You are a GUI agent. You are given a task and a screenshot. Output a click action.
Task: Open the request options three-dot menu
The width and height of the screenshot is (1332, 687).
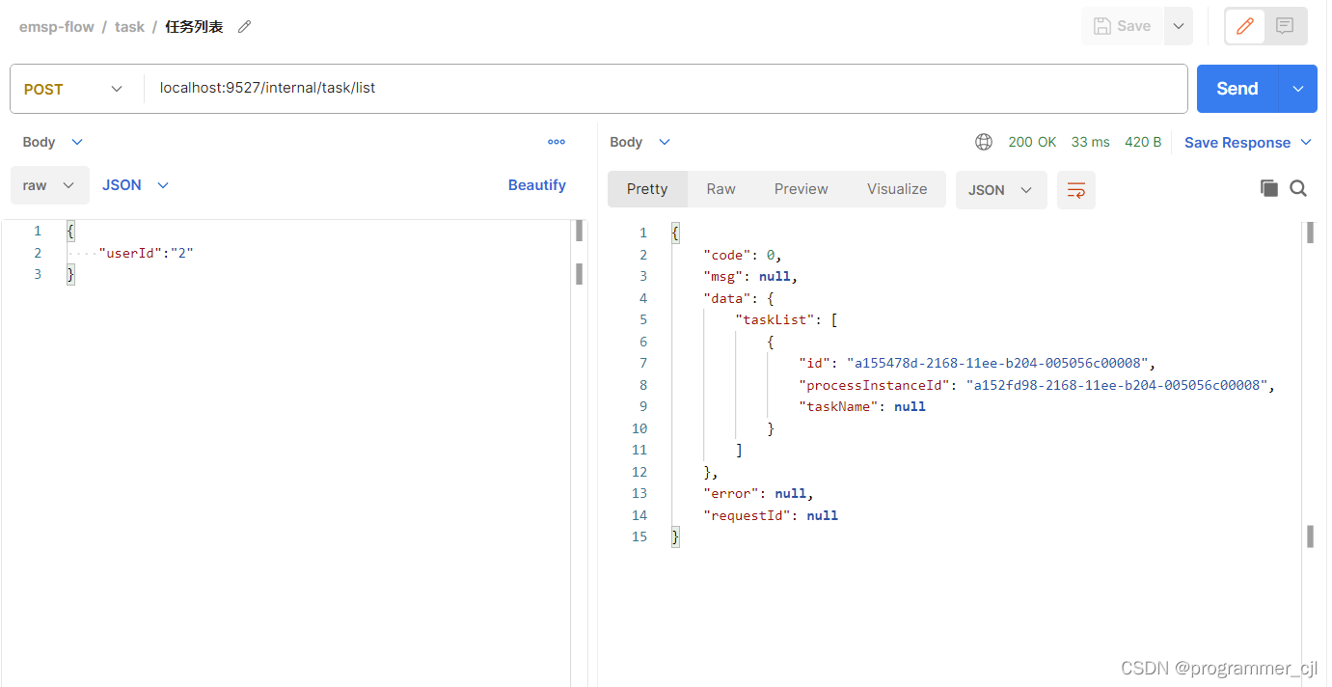[557, 142]
